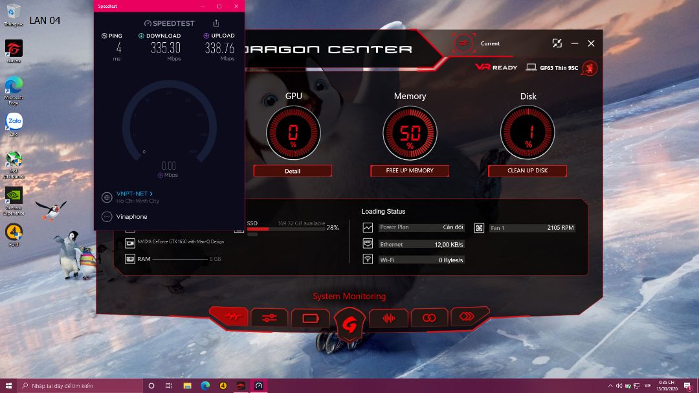Click the Memory usage gauge

410,133
